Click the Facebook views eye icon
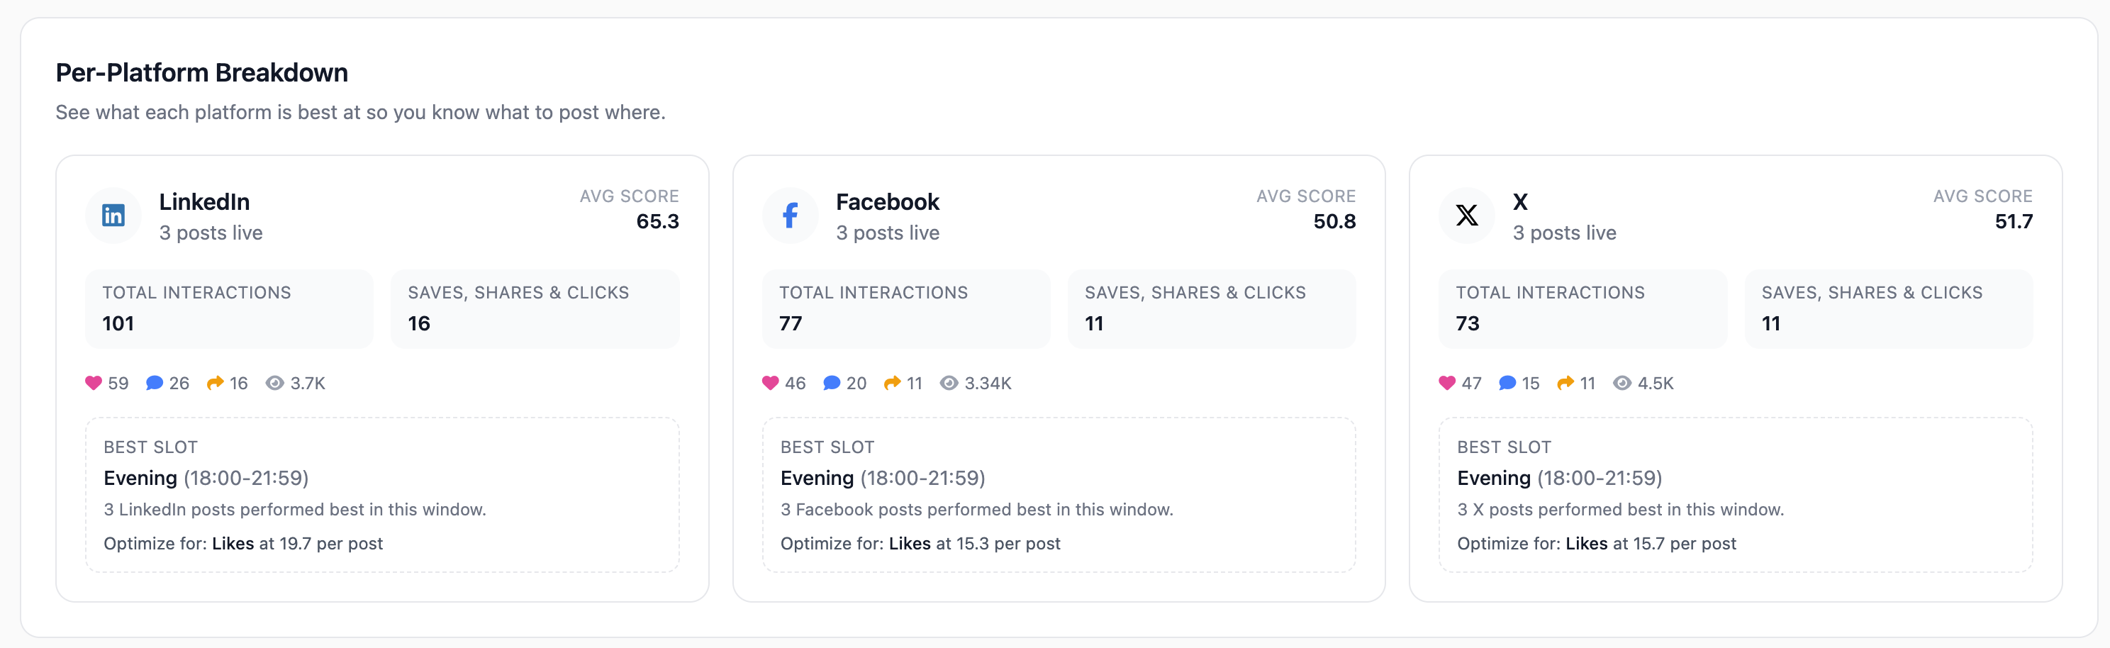2110x648 pixels. coord(949,383)
